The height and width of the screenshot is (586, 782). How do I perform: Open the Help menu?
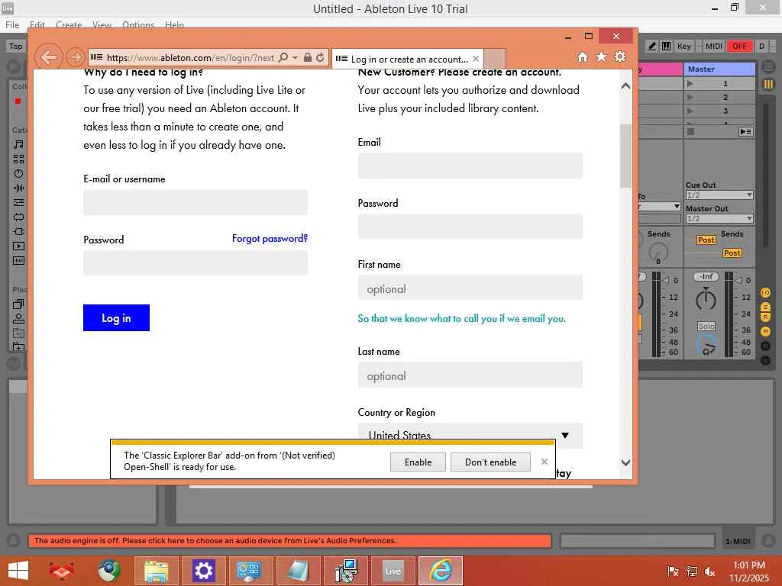[x=174, y=25]
